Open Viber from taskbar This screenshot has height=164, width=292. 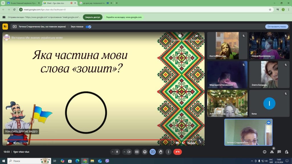pos(107,161)
